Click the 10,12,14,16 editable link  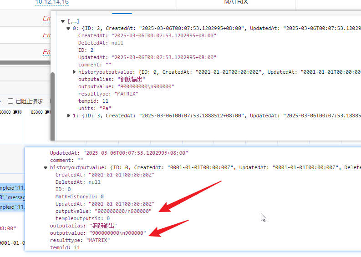click(52, 2)
